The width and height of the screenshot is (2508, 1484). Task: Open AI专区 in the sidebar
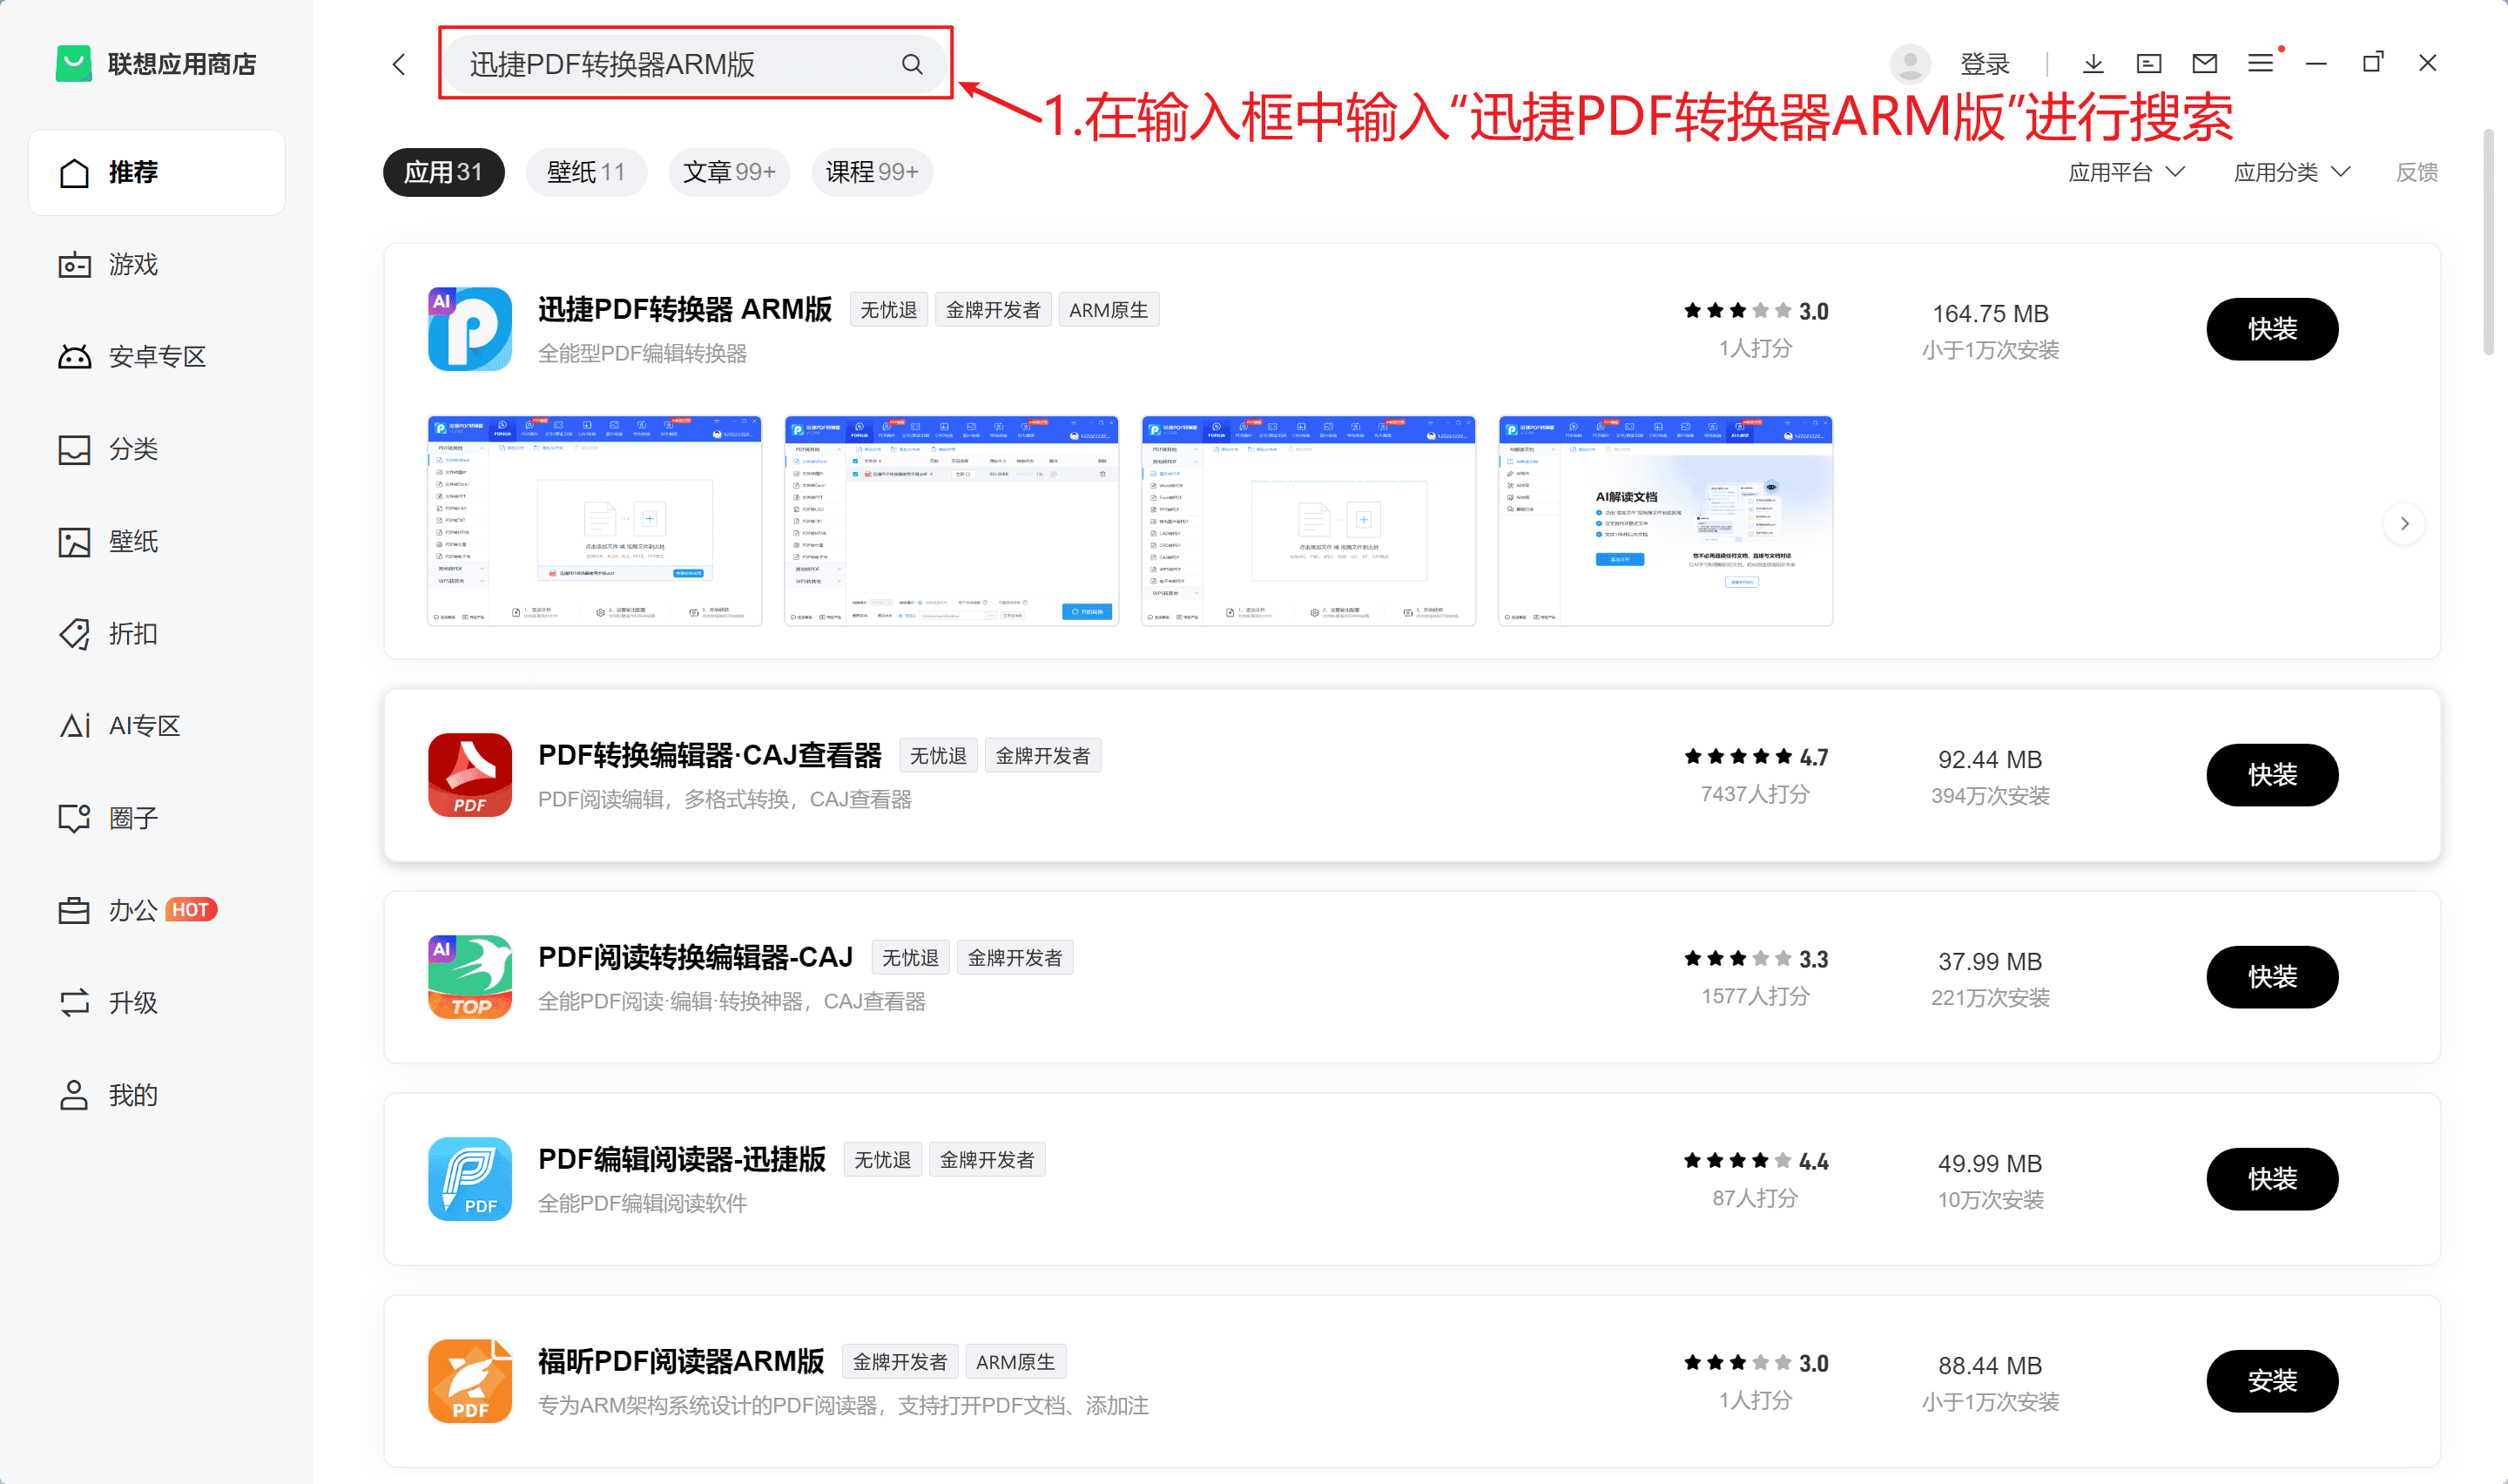157,726
